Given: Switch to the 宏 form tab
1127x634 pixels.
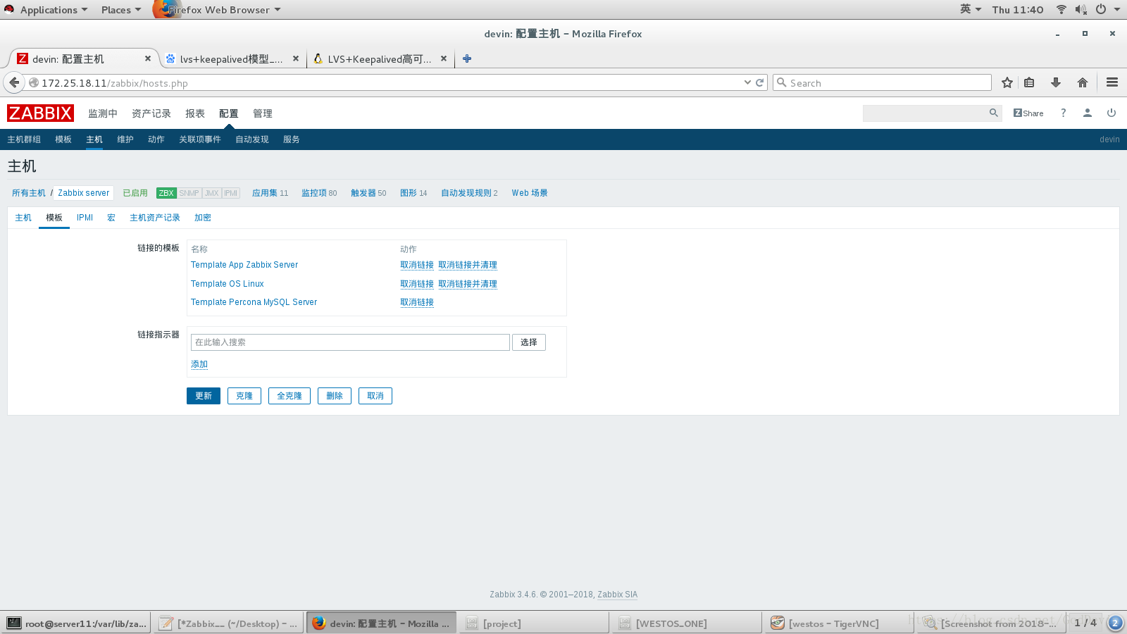Looking at the screenshot, I should point(111,218).
